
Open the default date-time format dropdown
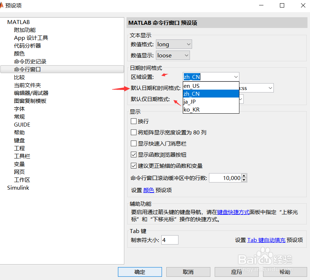click(270, 88)
